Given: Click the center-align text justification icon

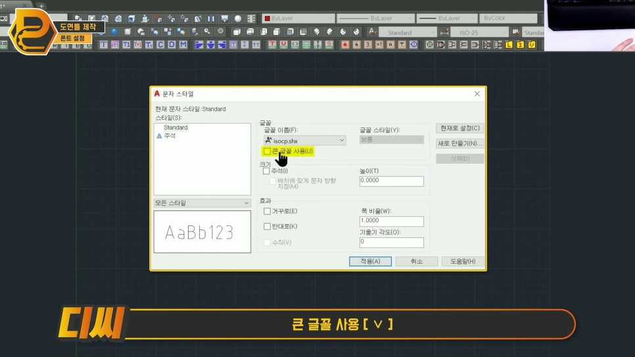Looking at the screenshot, I should [210, 45].
